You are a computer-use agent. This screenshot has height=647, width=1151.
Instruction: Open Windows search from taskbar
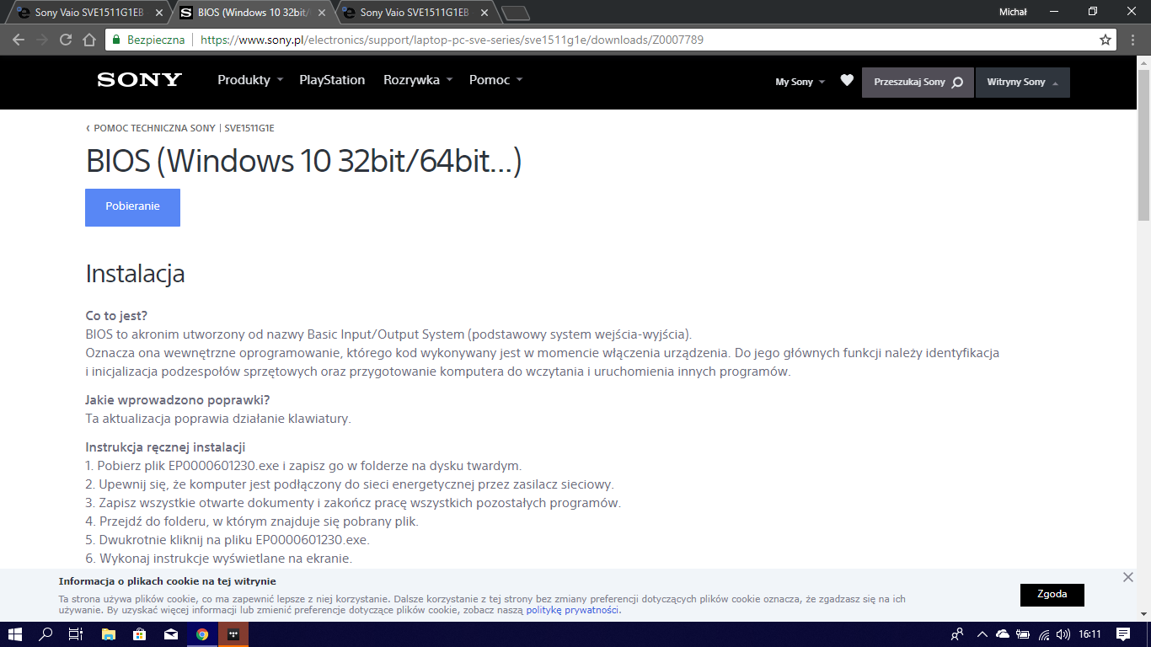(46, 634)
